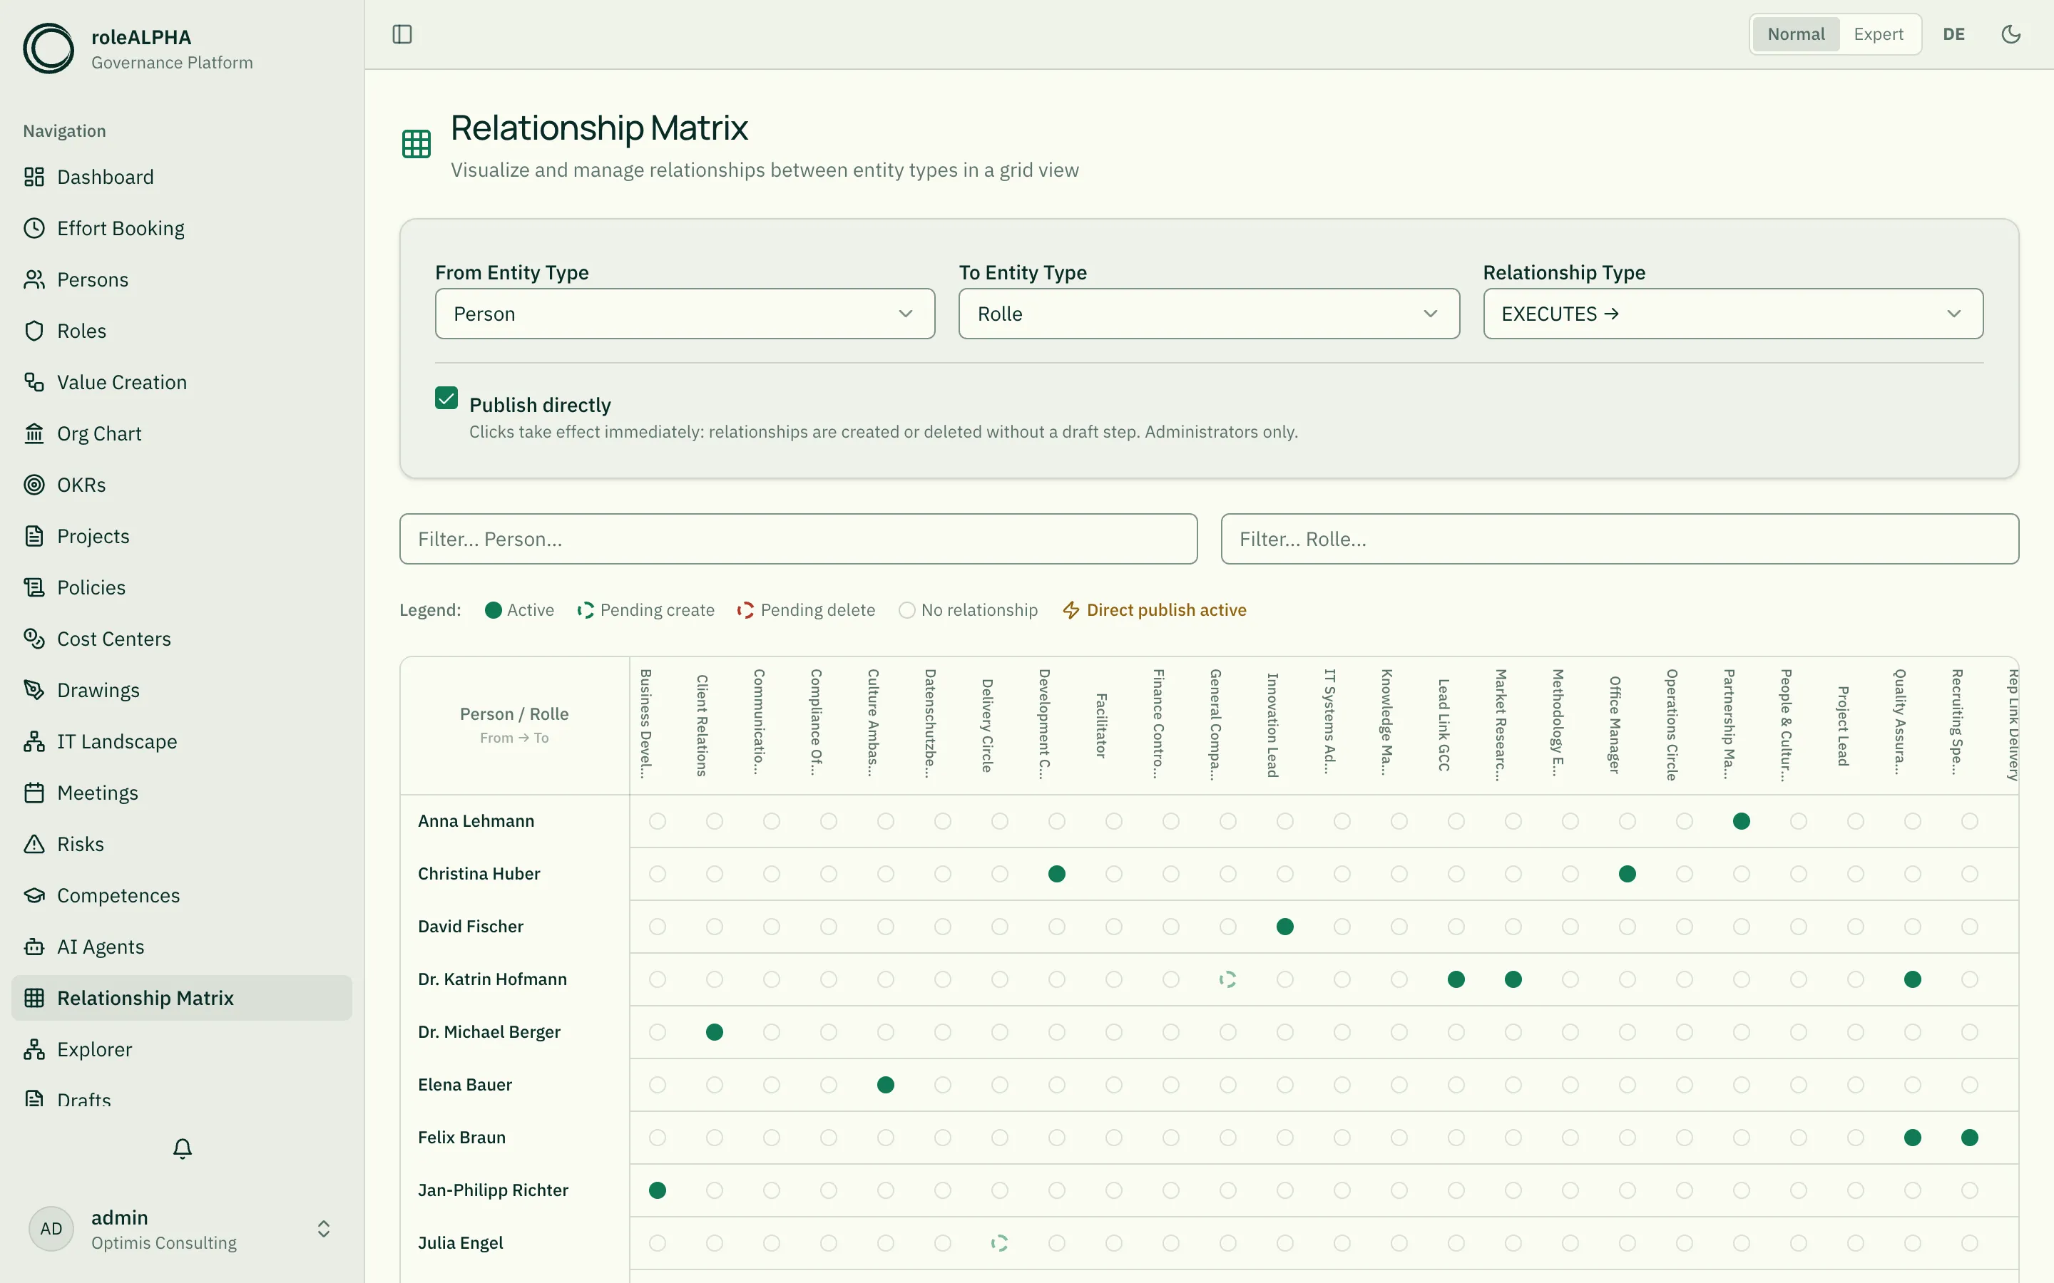Click the Risks warning triangle icon
The height and width of the screenshot is (1283, 2054).
pos(34,845)
